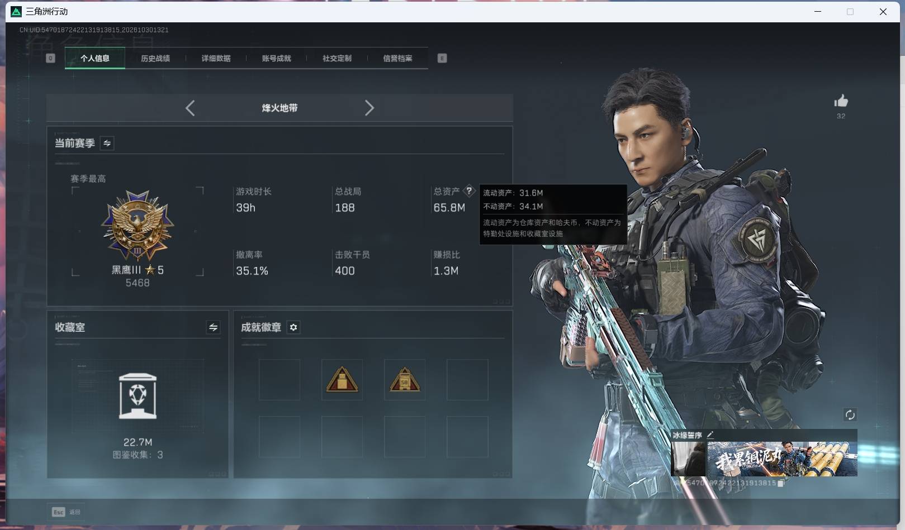Go to the 社交定制 tab
This screenshot has width=905, height=530.
tap(337, 58)
